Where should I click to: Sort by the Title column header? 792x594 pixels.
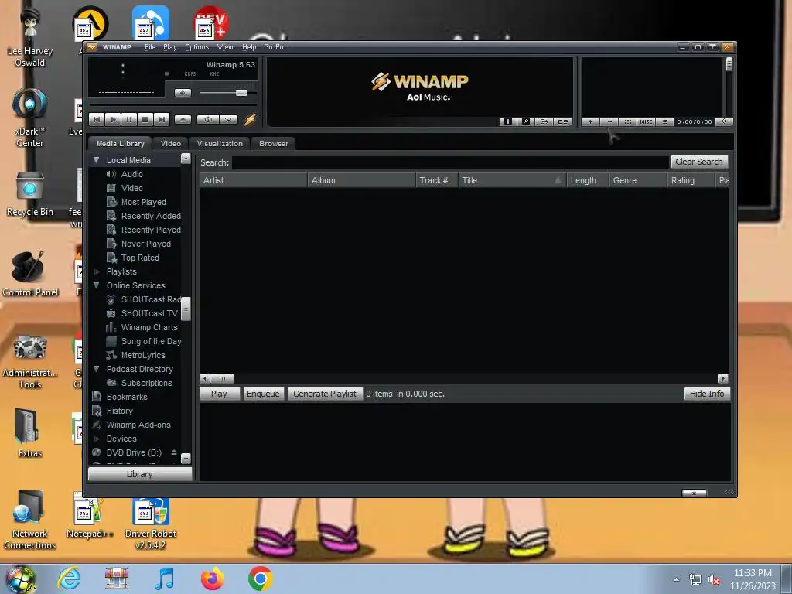tap(512, 180)
